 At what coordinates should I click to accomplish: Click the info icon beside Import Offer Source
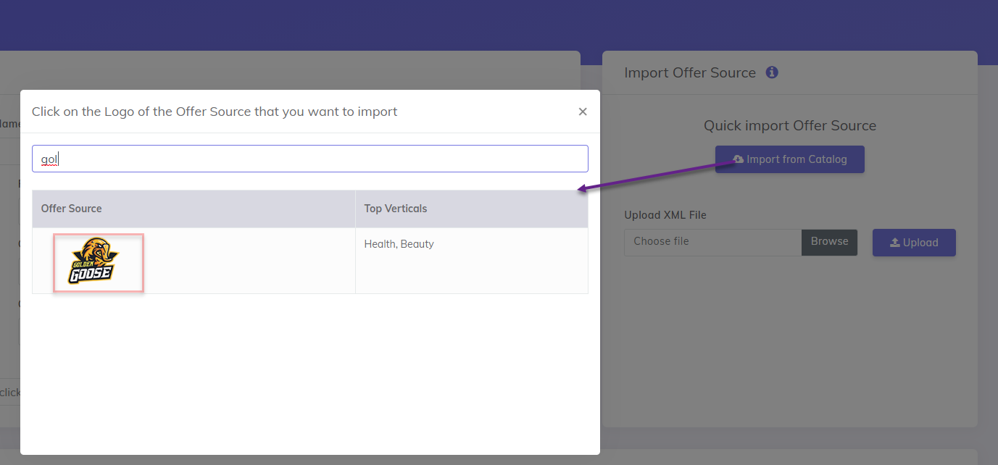(x=772, y=72)
